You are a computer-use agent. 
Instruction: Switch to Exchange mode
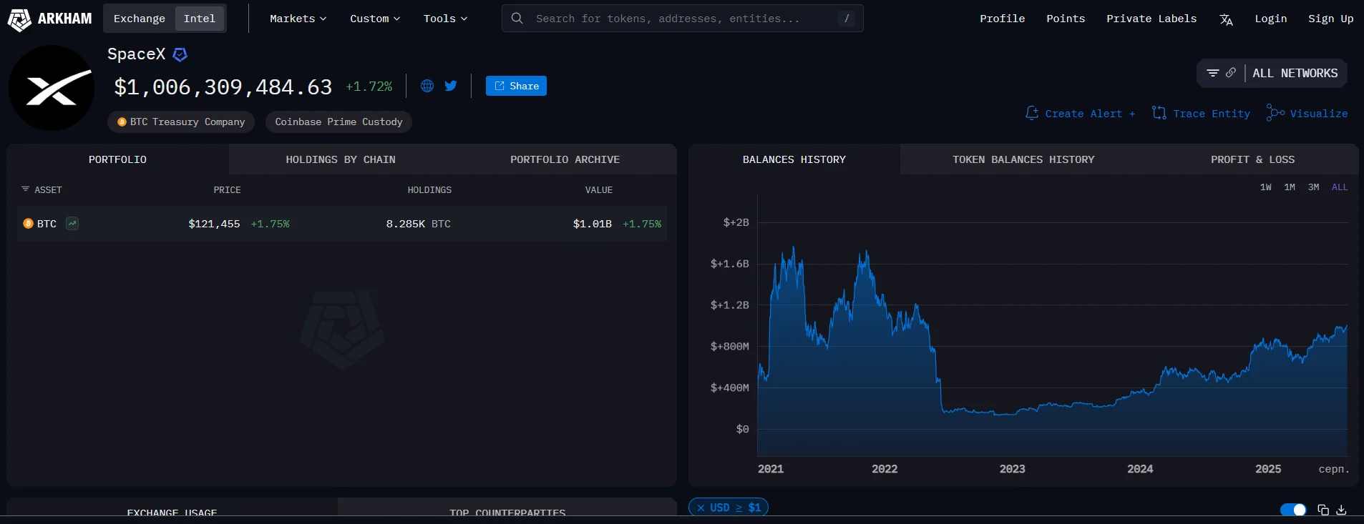click(140, 19)
